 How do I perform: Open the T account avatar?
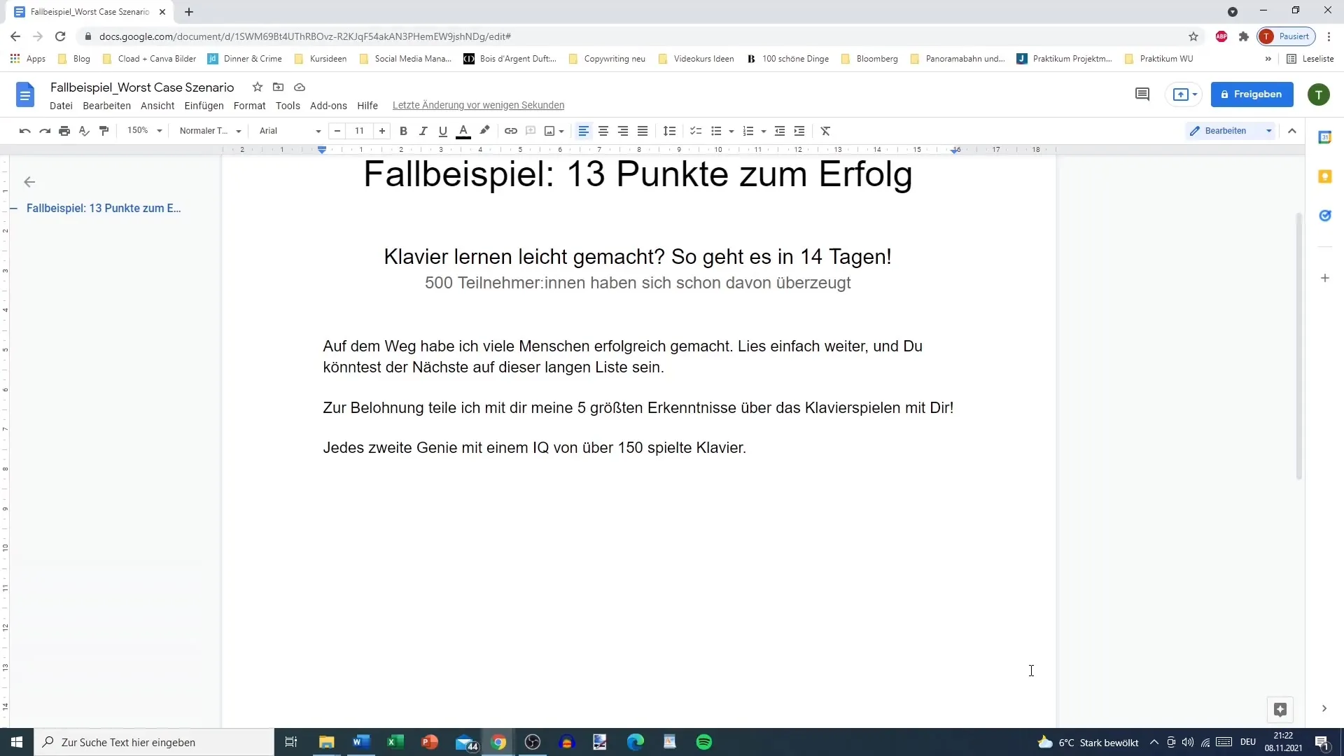coord(1319,94)
